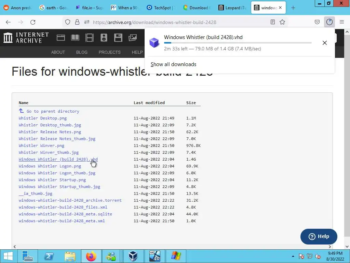Open PROJECTS in archive navigation
Viewport: 350px width, 263px height.
click(x=110, y=52)
